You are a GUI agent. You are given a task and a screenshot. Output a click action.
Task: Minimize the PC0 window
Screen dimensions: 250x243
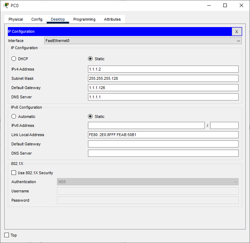[x=209, y=5]
